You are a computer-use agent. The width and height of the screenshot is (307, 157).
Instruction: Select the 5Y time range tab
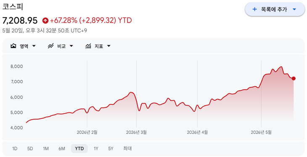tap(111, 149)
